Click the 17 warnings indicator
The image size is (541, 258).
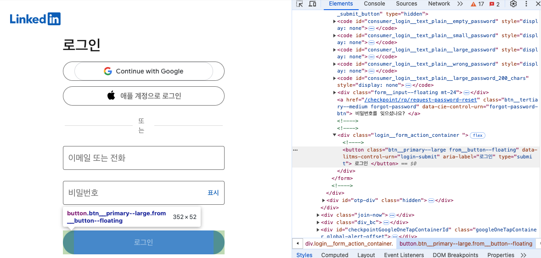477,4
